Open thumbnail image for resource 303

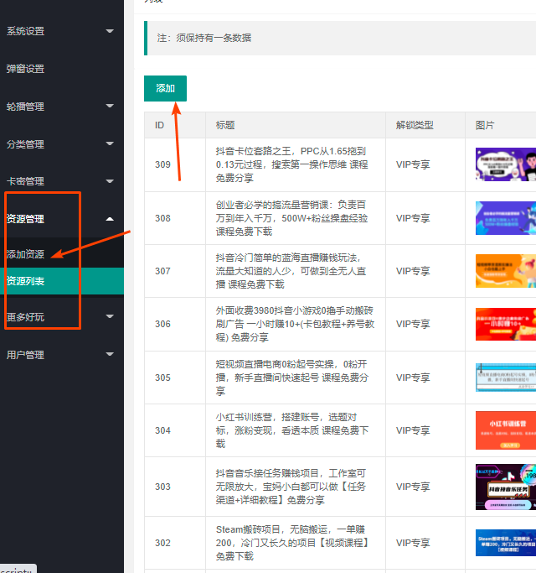[506, 487]
